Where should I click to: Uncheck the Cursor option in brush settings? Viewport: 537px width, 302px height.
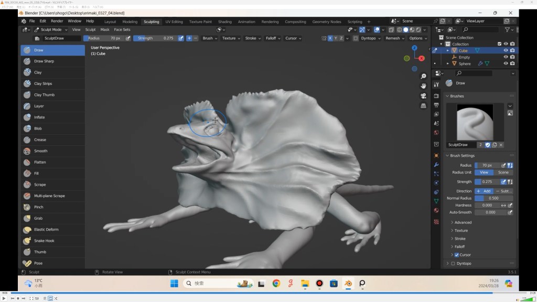[456, 255]
